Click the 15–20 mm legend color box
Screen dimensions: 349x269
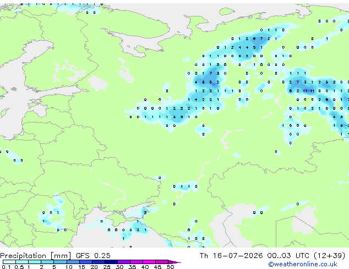85,262
